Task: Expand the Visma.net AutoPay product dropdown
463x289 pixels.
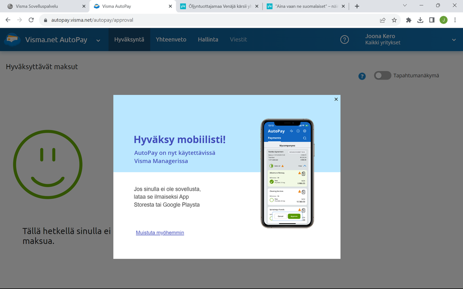Action: pos(98,40)
